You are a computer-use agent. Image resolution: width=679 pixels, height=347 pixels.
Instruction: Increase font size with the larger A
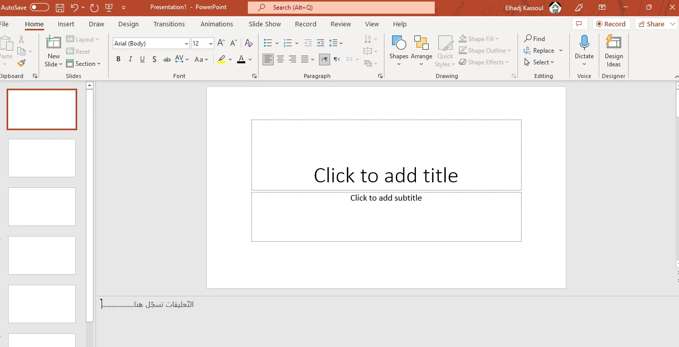[221, 43]
